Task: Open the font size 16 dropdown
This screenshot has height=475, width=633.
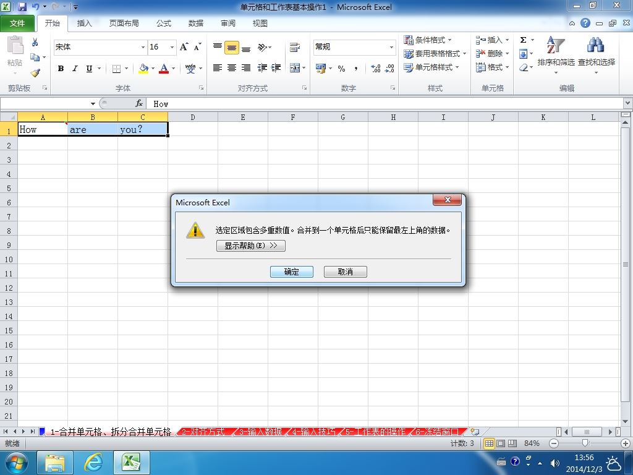Action: click(x=172, y=47)
